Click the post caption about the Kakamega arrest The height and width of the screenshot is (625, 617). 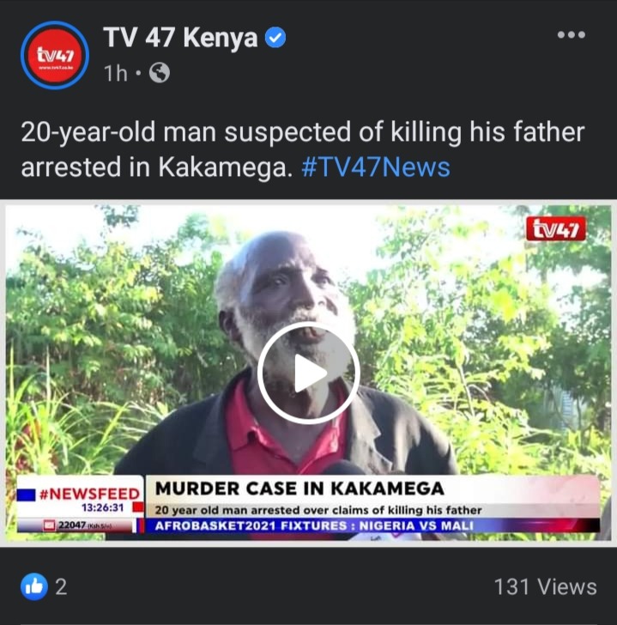click(x=303, y=149)
